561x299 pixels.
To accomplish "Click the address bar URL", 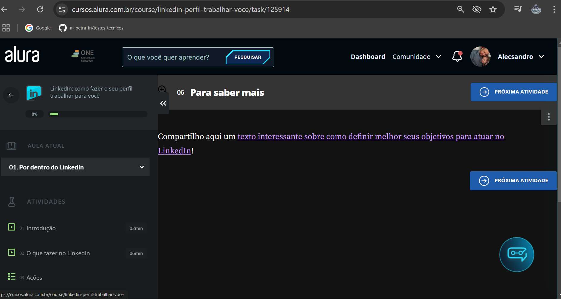I will [x=181, y=10].
